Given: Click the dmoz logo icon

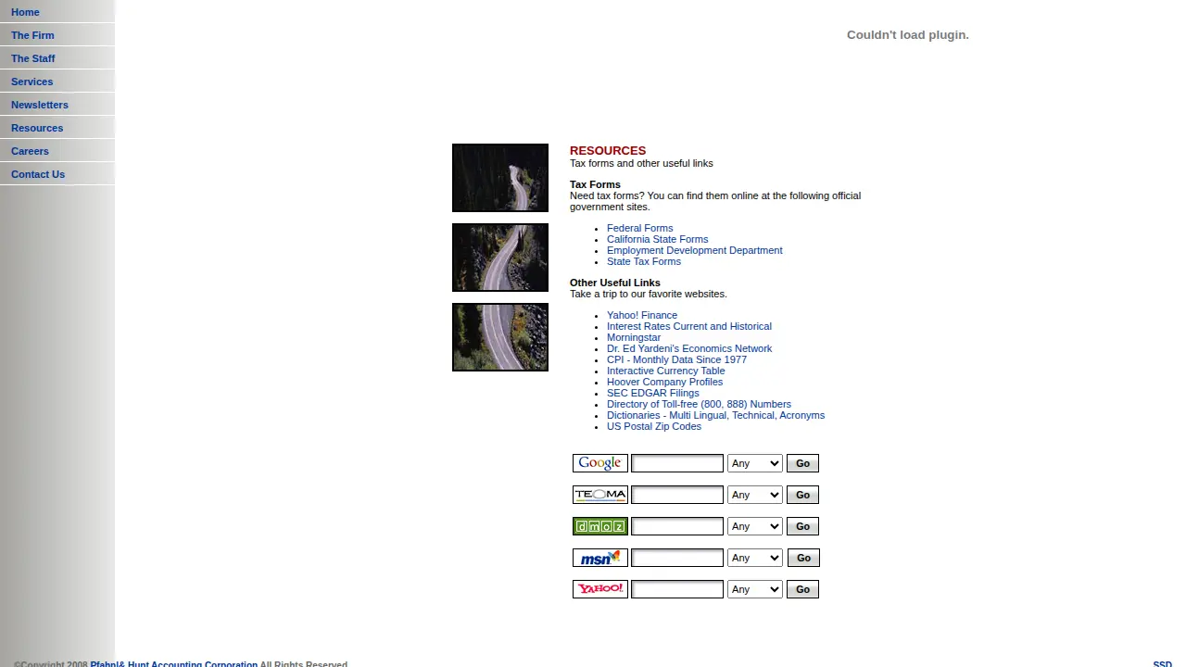Looking at the screenshot, I should (x=600, y=526).
